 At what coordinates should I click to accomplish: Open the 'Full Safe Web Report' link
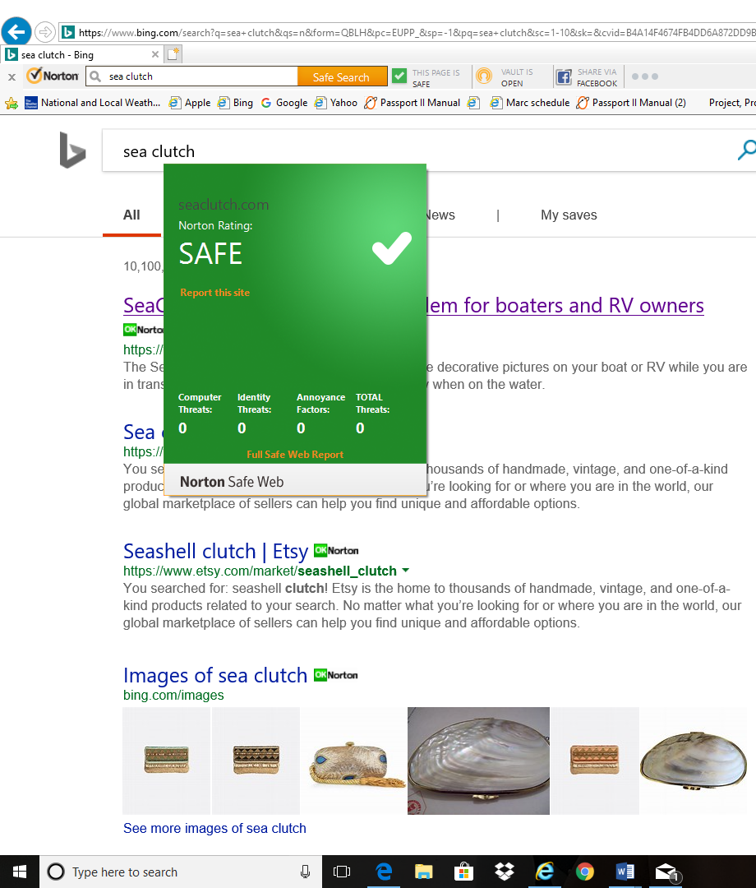(x=295, y=454)
